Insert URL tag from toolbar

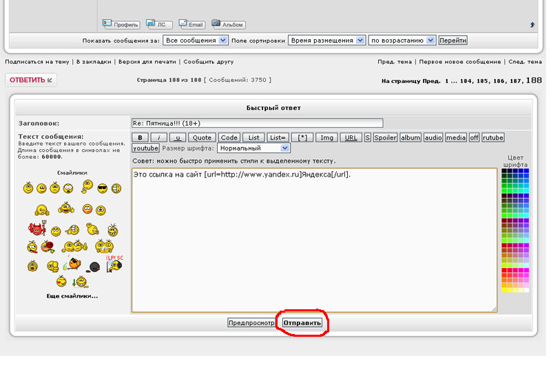(x=351, y=137)
